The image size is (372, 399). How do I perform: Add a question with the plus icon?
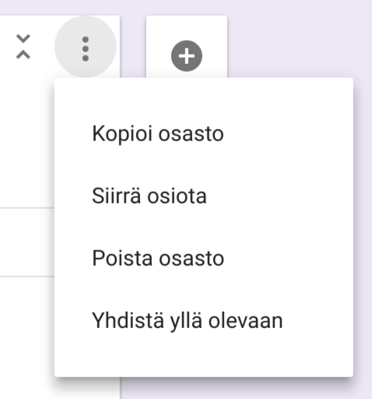coord(187,56)
